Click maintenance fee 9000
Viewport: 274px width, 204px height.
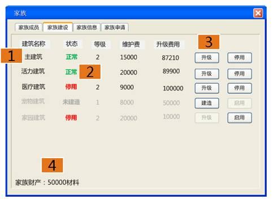[x=127, y=87]
